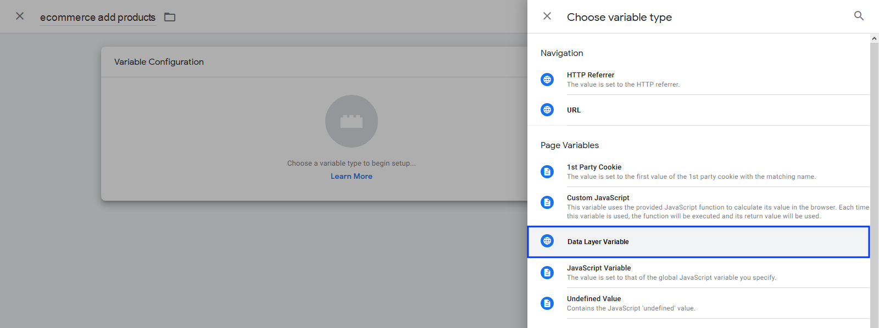Choose Undefined Value variable type

[x=594, y=299]
